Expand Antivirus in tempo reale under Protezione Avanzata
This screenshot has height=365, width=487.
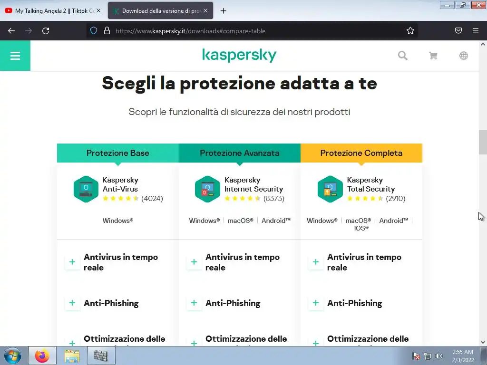tap(194, 262)
